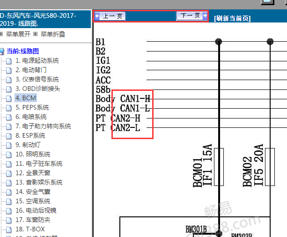Open 11. 电子驻车系统 diagram
This screenshot has width=287, height=237.
pos(39,163)
